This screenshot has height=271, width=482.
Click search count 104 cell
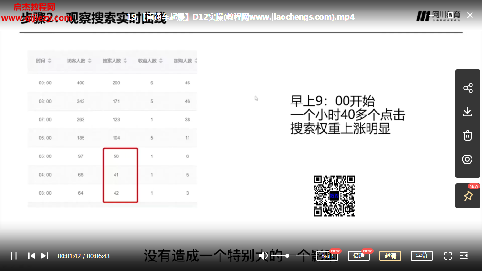[116, 138]
